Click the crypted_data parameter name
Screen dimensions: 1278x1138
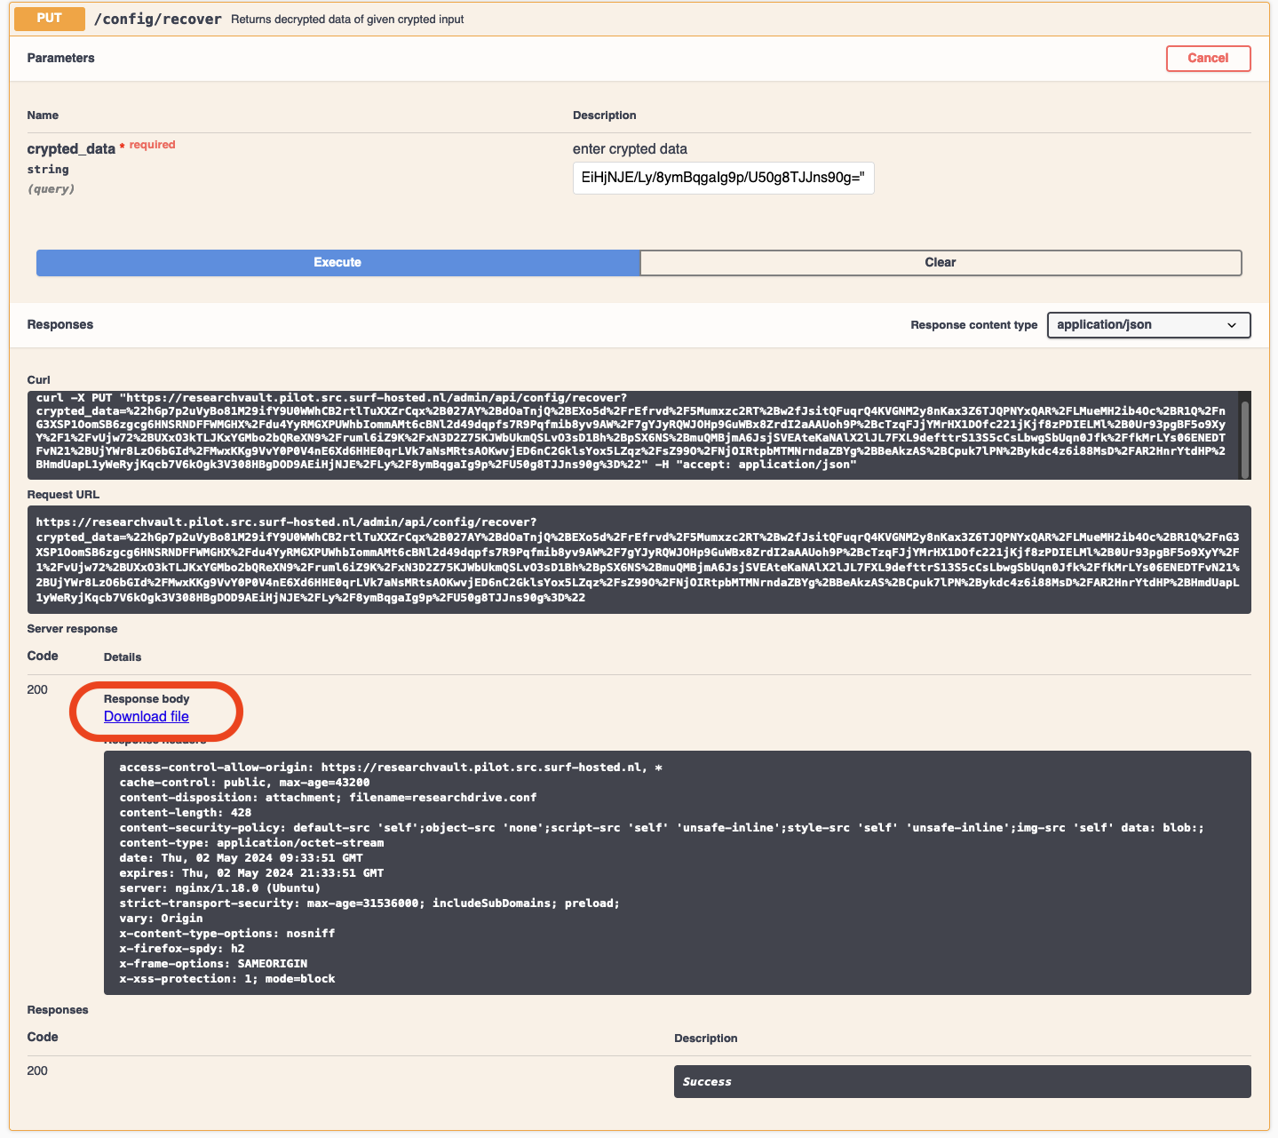pyautogui.click(x=71, y=149)
